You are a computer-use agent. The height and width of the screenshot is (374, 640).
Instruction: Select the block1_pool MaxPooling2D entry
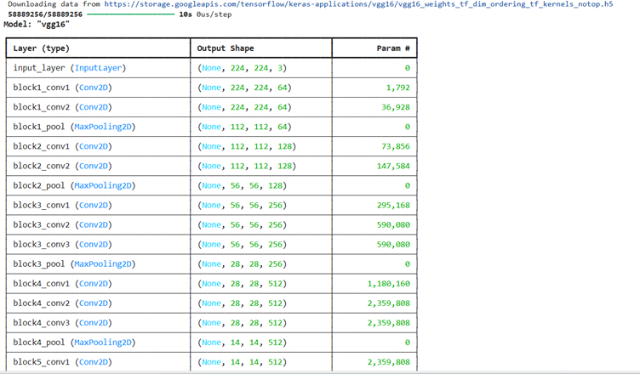tap(74, 127)
